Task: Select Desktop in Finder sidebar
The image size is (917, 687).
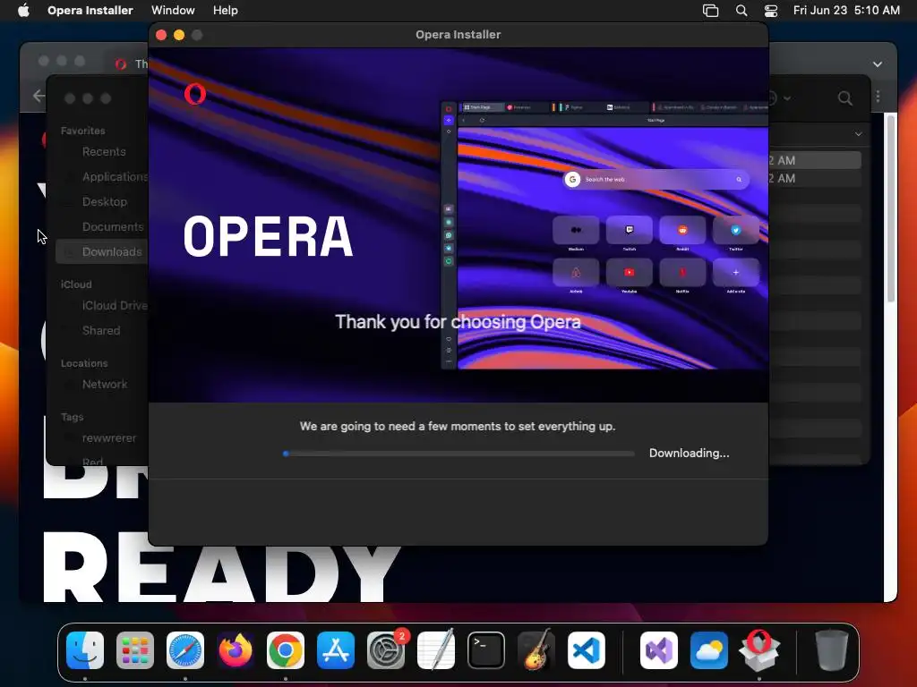Action: click(x=103, y=201)
